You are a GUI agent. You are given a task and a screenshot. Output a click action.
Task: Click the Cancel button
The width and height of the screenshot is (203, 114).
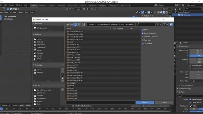(164, 103)
